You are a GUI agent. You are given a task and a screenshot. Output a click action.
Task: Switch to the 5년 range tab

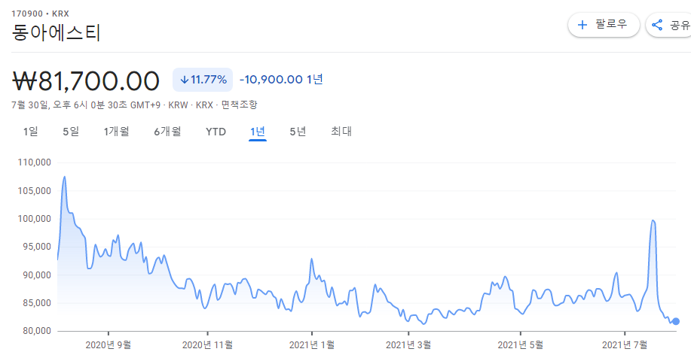coord(298,132)
